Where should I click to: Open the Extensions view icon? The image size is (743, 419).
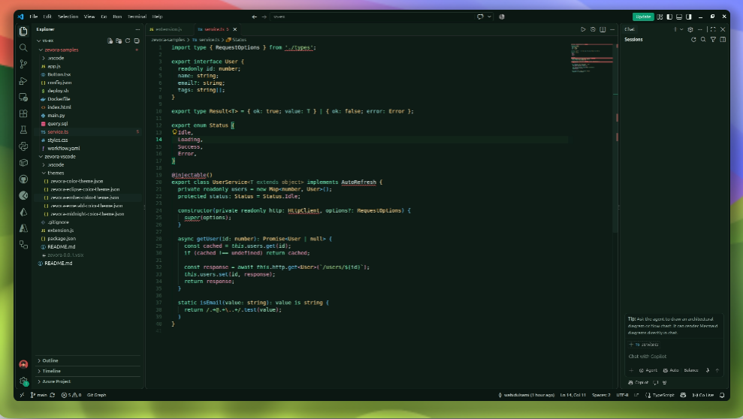pyautogui.click(x=23, y=113)
